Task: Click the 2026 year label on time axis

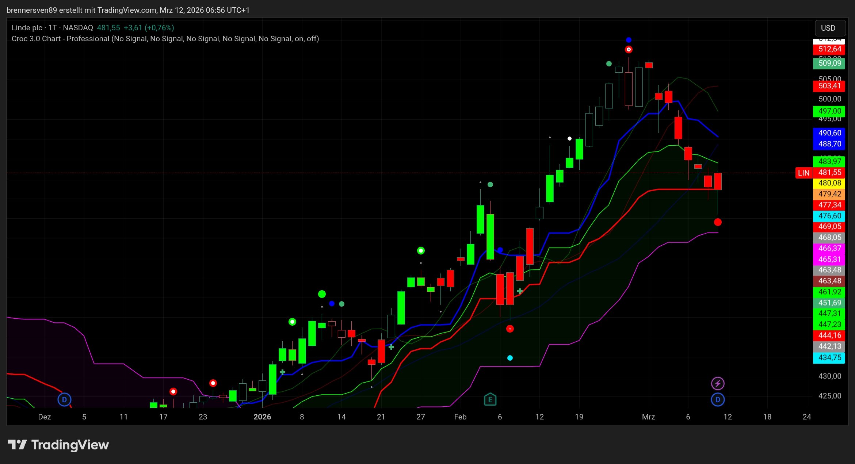Action: point(262,417)
